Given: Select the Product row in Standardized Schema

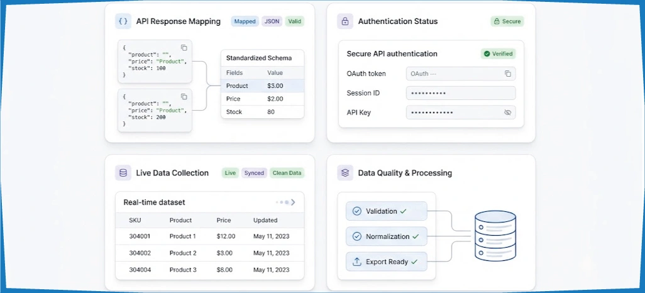Looking at the screenshot, I should point(262,86).
